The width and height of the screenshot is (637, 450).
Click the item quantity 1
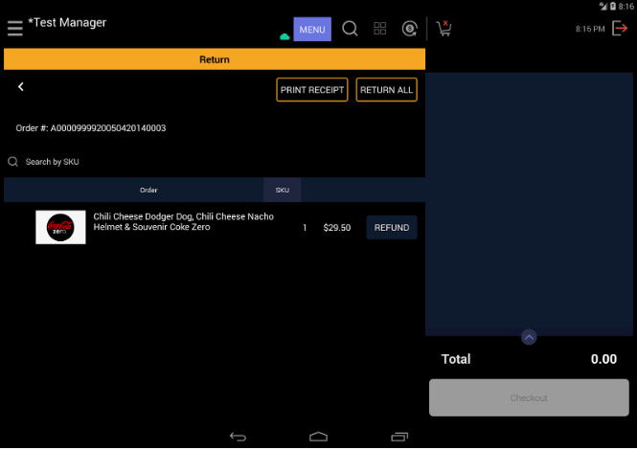[x=305, y=228]
